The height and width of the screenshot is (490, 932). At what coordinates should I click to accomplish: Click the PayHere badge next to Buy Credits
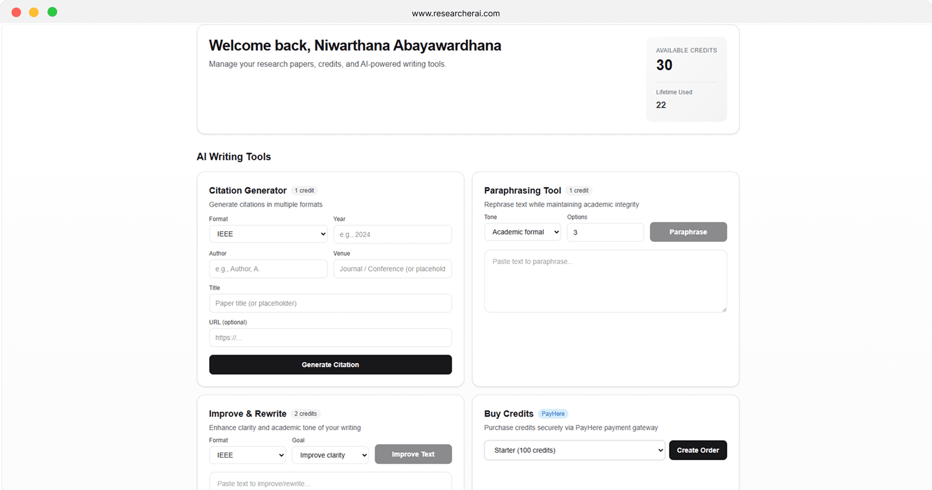pyautogui.click(x=553, y=414)
